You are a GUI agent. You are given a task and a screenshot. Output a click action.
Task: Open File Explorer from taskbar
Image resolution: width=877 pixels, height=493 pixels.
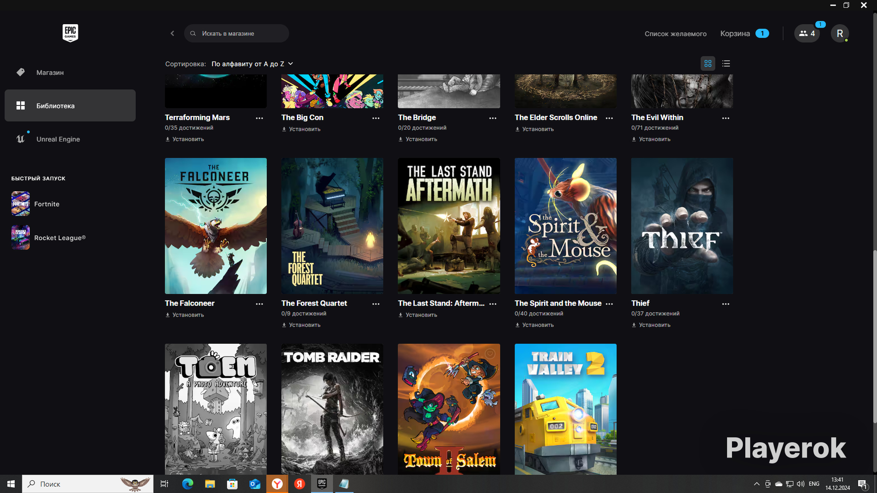tap(210, 484)
